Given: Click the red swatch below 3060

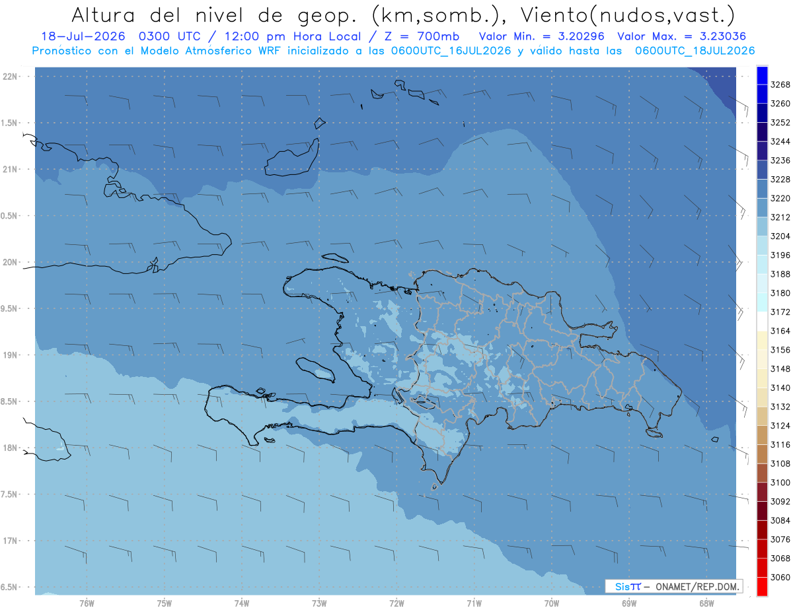Looking at the screenshot, I should point(762,586).
